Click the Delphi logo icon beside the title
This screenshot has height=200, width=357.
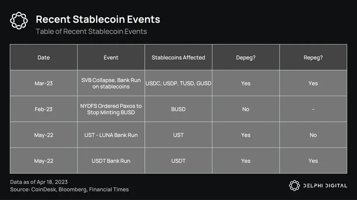pos(19,21)
